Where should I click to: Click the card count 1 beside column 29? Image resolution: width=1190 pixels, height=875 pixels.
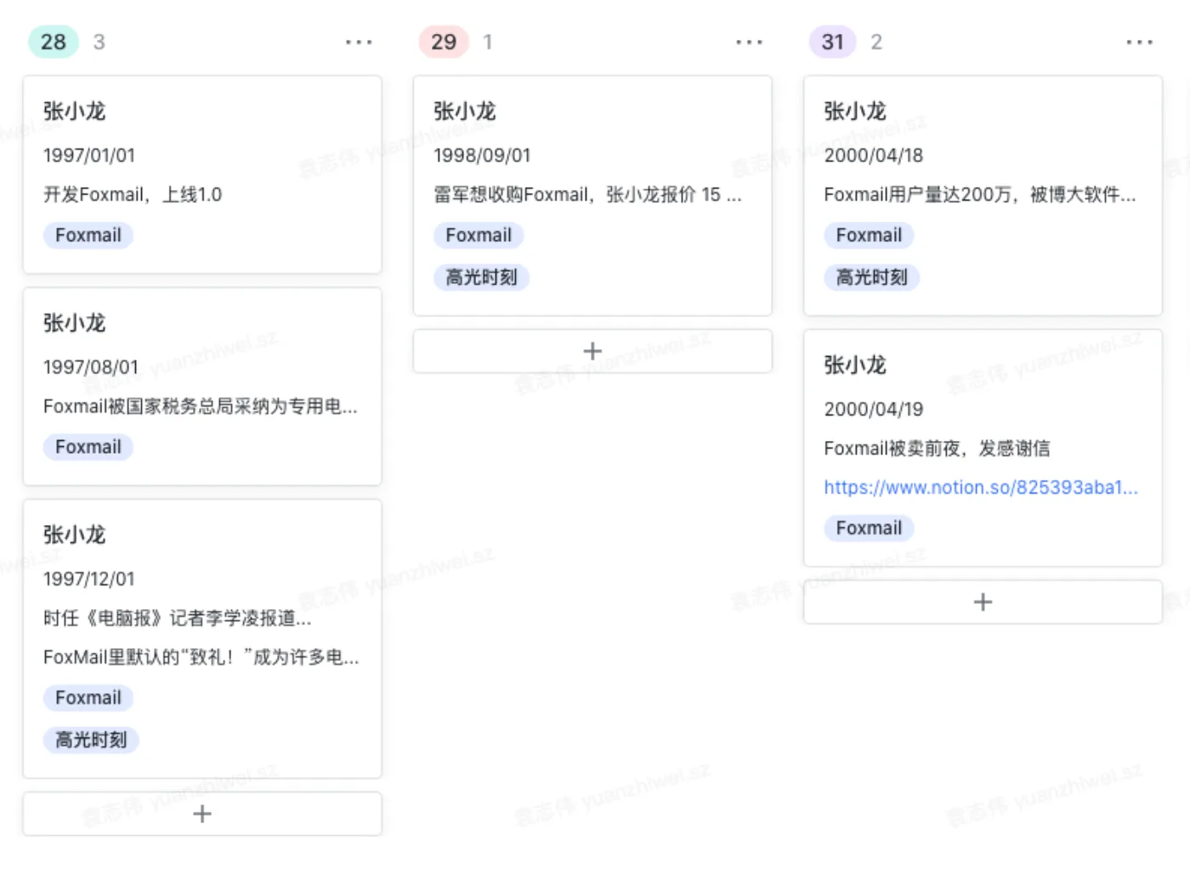tap(488, 42)
